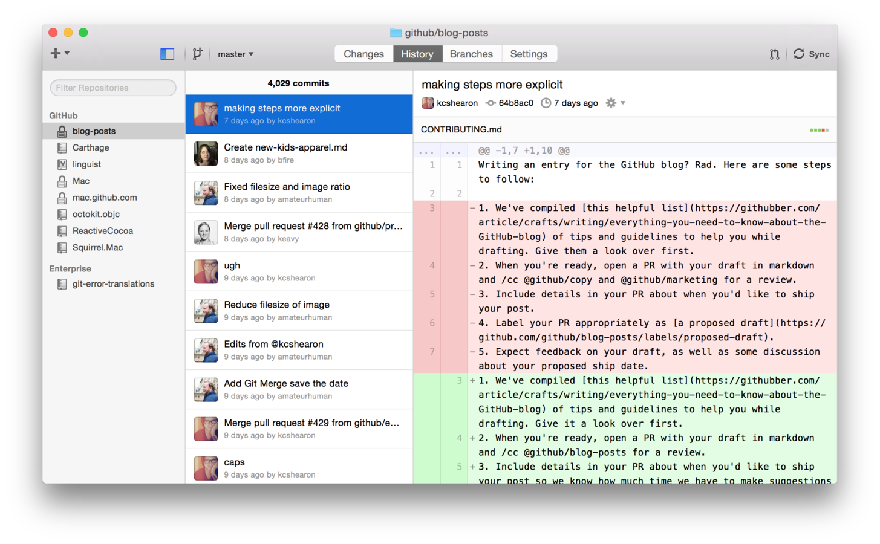Screen dimensions: 880x544
Task: Select commit 'Edits from @kcshearon'
Action: pos(299,349)
